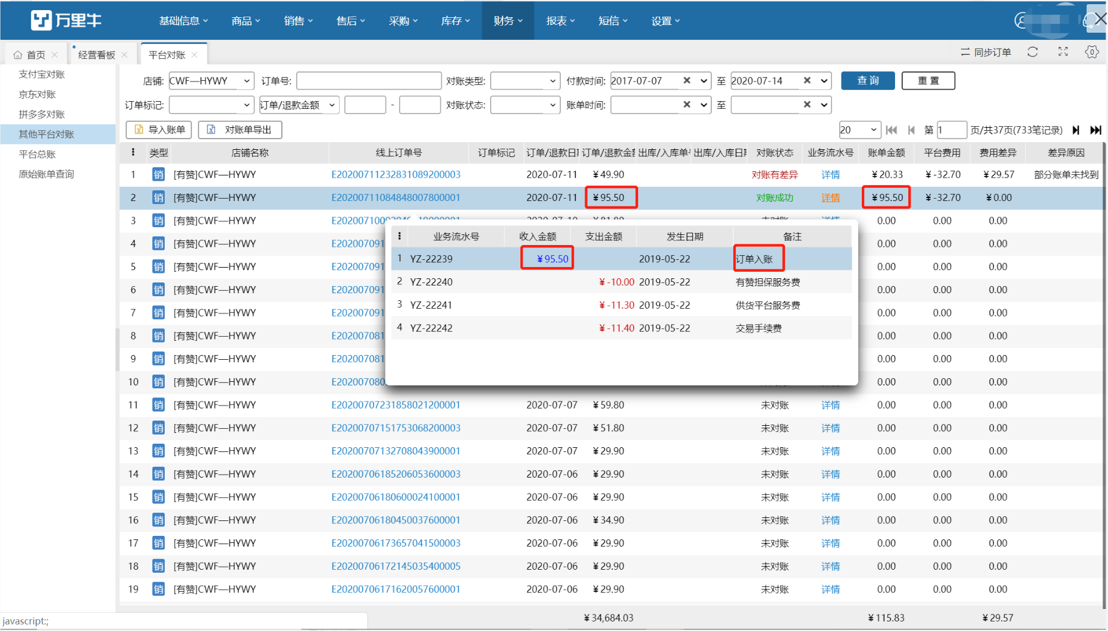Click the 查询 button
Image resolution: width=1108 pixels, height=631 pixels.
pos(868,80)
